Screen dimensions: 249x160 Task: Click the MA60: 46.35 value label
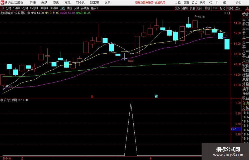click(x=83, y=13)
